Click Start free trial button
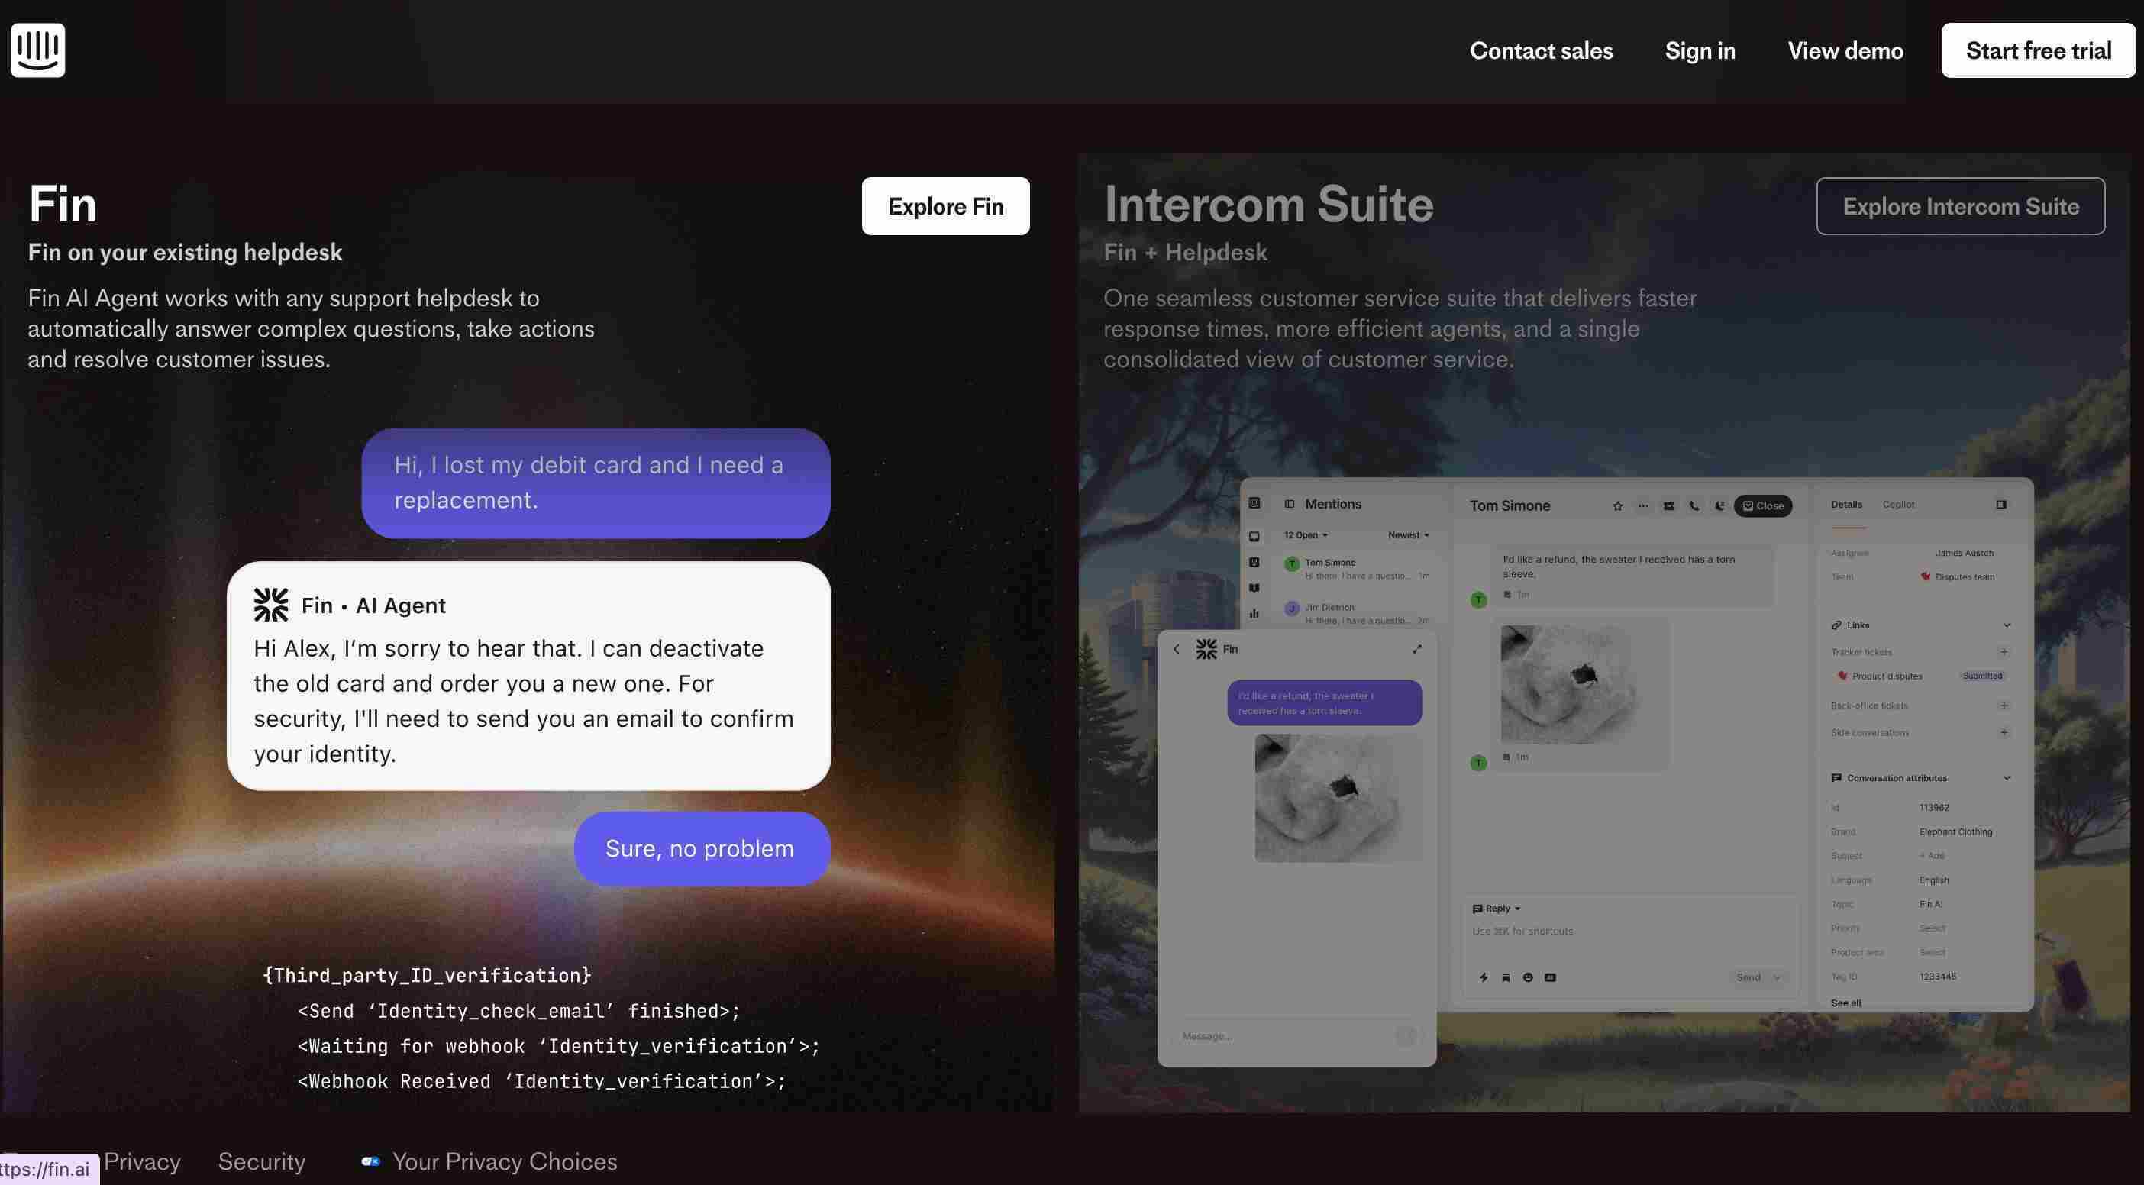 pos(2037,50)
